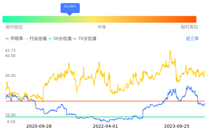Select the 相对低位 scale label

14,27
